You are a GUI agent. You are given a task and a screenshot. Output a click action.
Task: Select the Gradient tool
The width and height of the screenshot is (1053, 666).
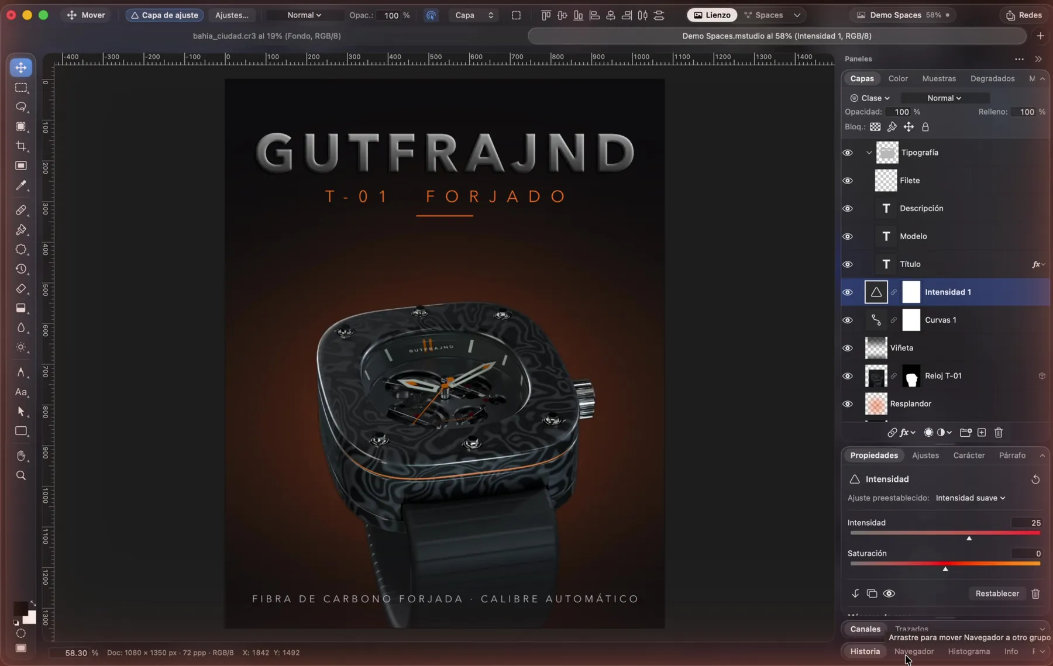[x=21, y=308]
